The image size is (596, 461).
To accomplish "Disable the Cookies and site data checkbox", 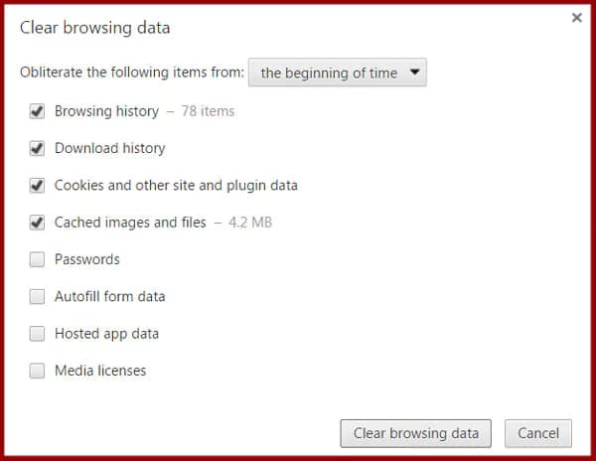I will point(37,185).
